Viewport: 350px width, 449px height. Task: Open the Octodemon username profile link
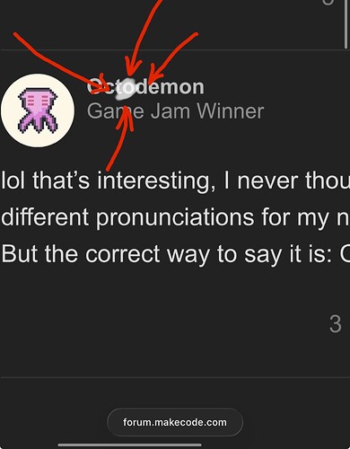tap(145, 87)
